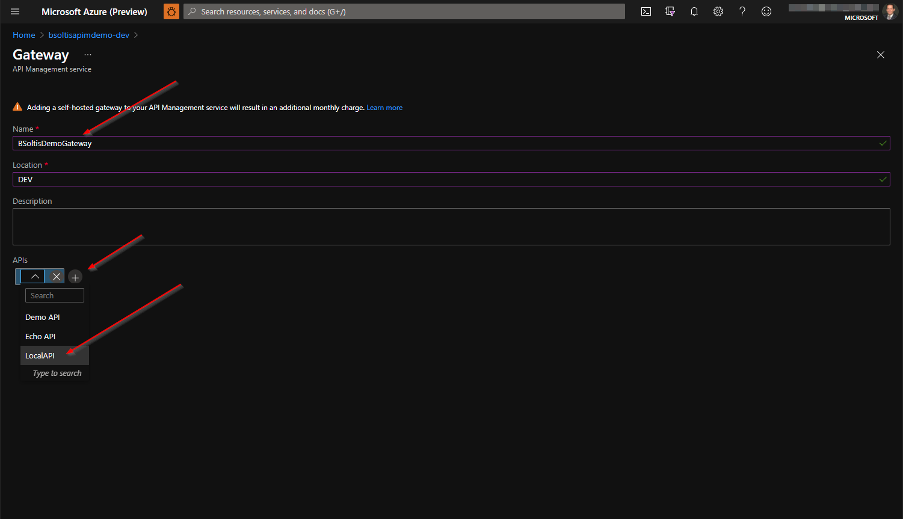Open the Azure portal hamburger menu

pos(15,11)
